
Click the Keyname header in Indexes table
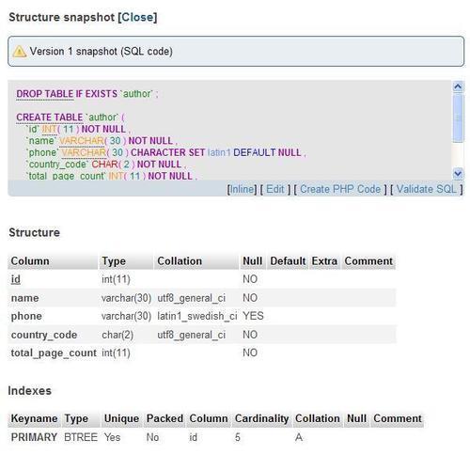click(x=34, y=418)
